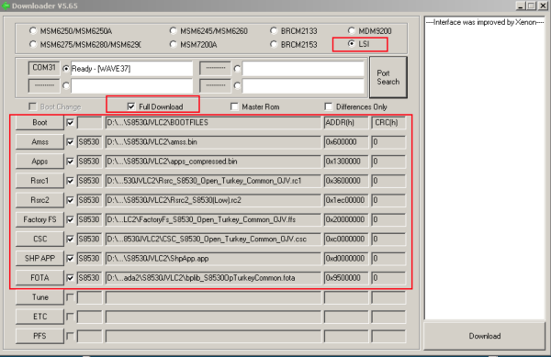The width and height of the screenshot is (551, 357).
Task: Click the PFS file button
Action: (x=39, y=336)
